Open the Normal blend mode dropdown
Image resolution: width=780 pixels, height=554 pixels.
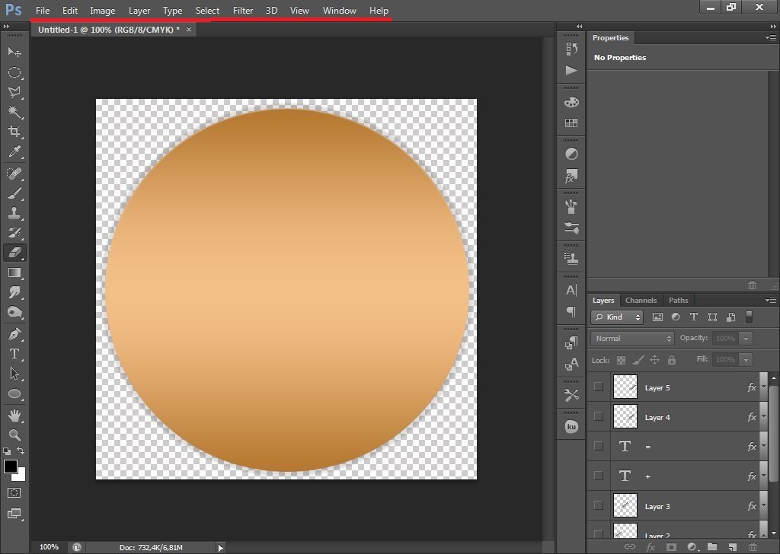pyautogui.click(x=632, y=339)
